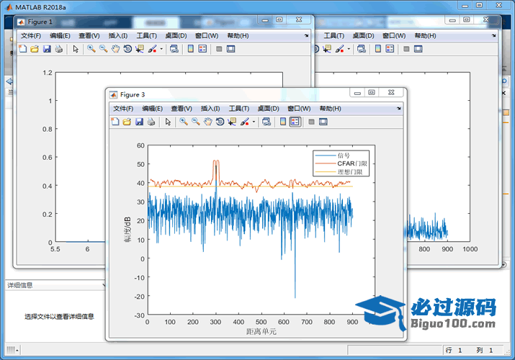Click Save icon in Figure 1 toolbar
Image resolution: width=515 pixels, height=360 pixels.
(x=47, y=49)
